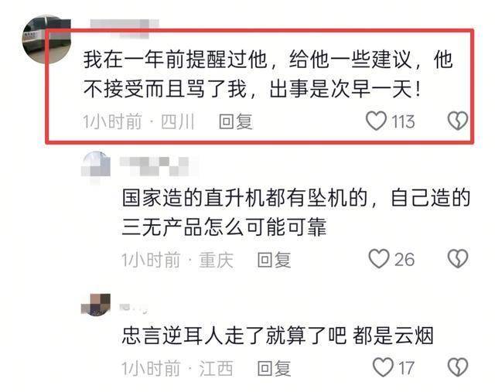Image resolution: width=495 pixels, height=392 pixels.
Task: Like the Jiangxi comment with 17 likes
Action: (383, 367)
